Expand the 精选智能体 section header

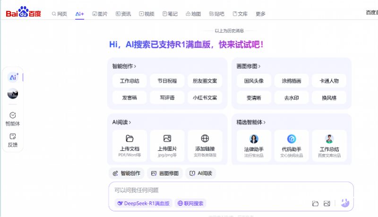[x=251, y=122]
